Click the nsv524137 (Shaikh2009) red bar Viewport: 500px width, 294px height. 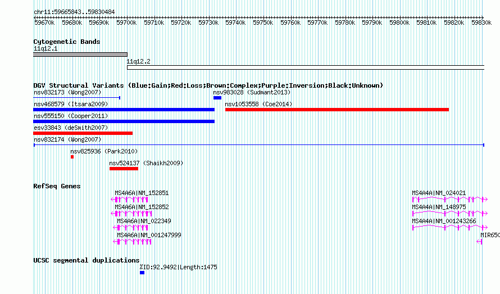click(x=124, y=169)
